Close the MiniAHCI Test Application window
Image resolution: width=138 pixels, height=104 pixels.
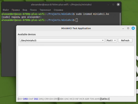(x=133, y=28)
